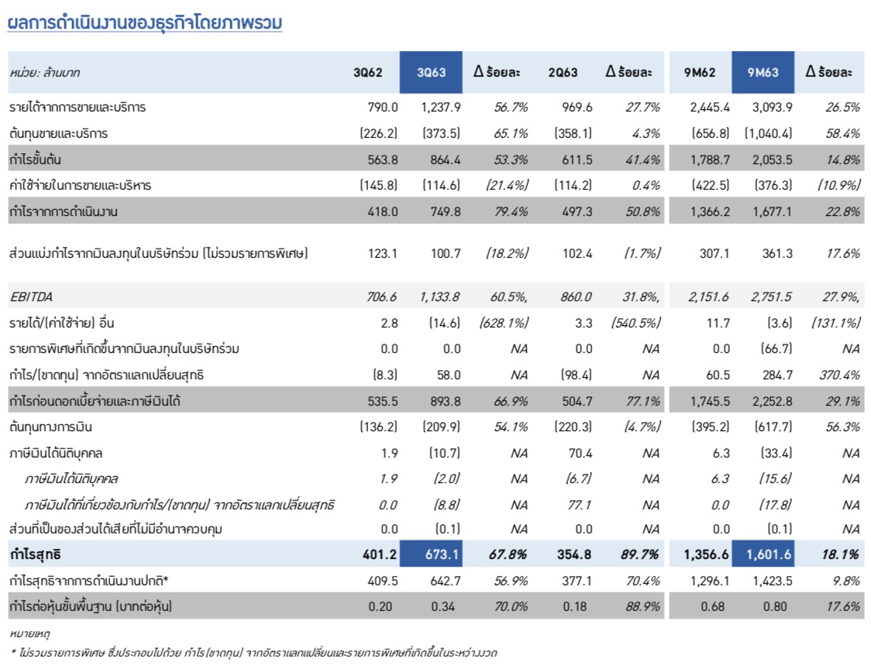Viewport: 871px width, 665px height.
Task: Select the highlighted 9M63 net profit 1,601.6
Action: pyautogui.click(x=769, y=554)
